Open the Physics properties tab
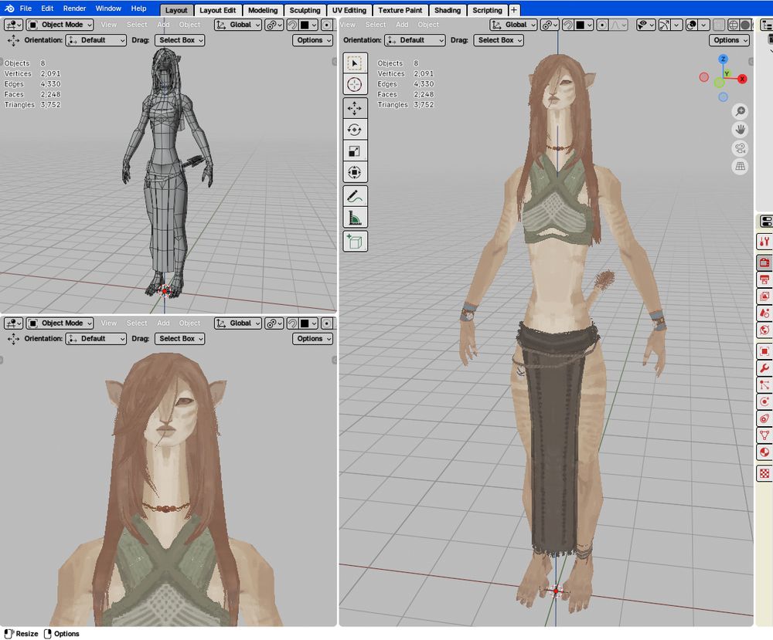This screenshot has width=773, height=640. pos(764,401)
